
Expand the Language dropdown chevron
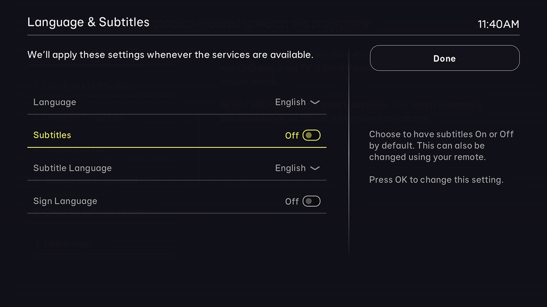click(x=315, y=102)
